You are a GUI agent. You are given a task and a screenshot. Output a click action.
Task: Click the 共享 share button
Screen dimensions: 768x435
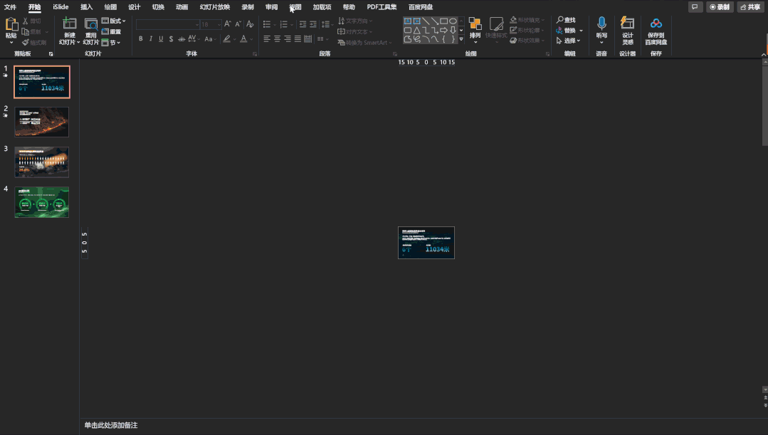[x=750, y=7]
